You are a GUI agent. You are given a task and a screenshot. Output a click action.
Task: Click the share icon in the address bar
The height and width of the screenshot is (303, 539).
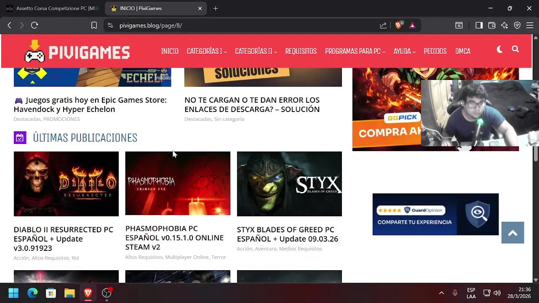click(383, 25)
